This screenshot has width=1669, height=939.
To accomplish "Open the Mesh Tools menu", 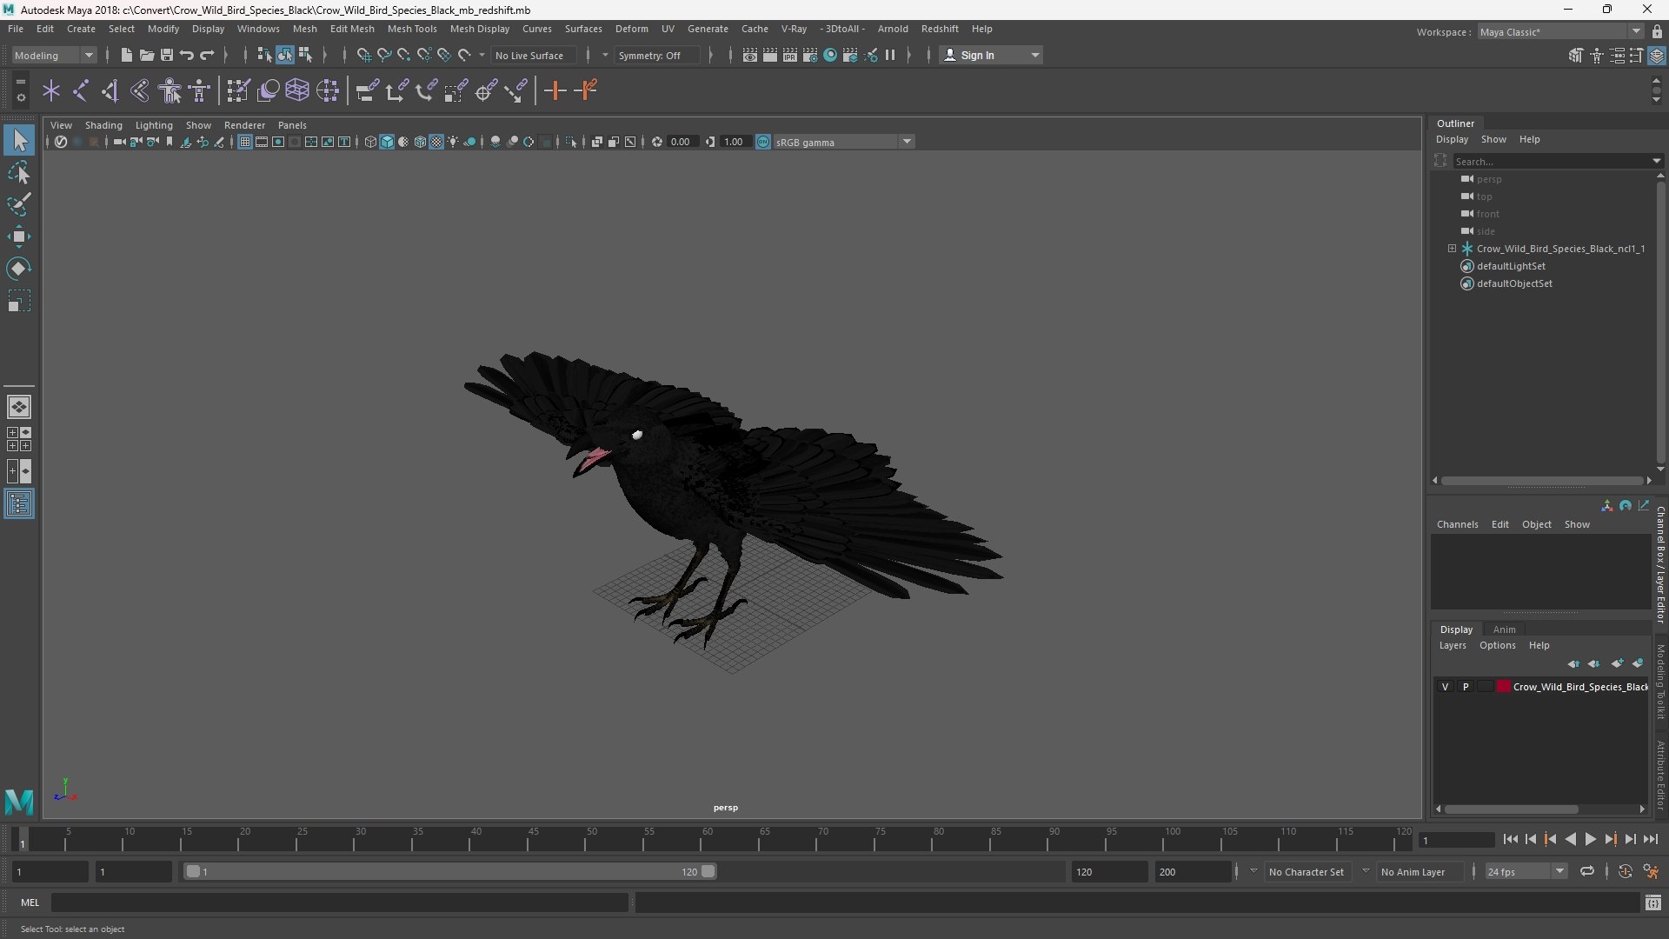I will (x=412, y=29).
